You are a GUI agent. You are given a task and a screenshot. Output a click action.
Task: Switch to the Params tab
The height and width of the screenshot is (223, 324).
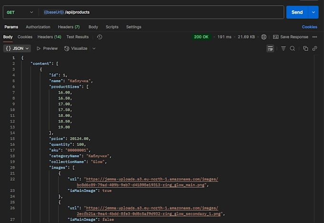point(11,27)
